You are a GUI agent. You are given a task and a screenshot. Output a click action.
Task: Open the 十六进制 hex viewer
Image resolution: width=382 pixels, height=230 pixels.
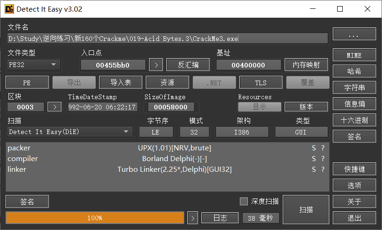(354, 120)
